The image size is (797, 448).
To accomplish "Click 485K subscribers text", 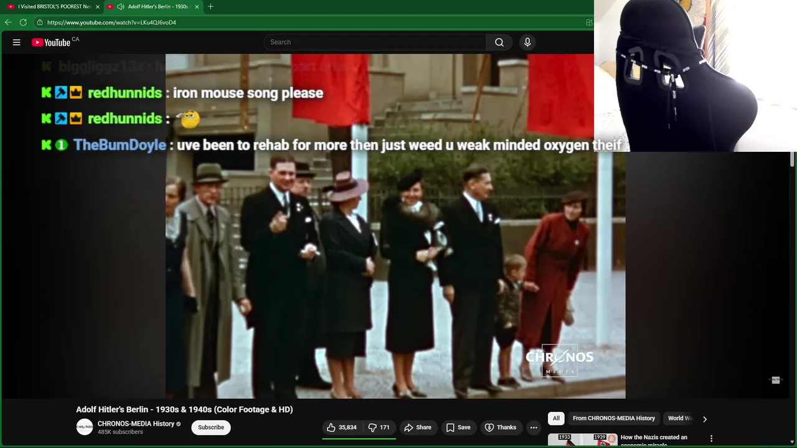I will click(x=120, y=432).
